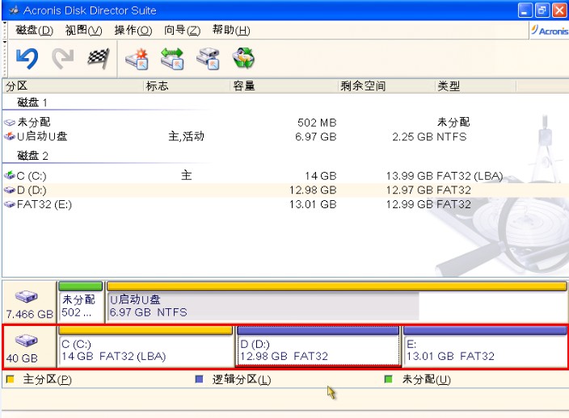
Task: Sort by the 分区 column header
Action: 73,86
